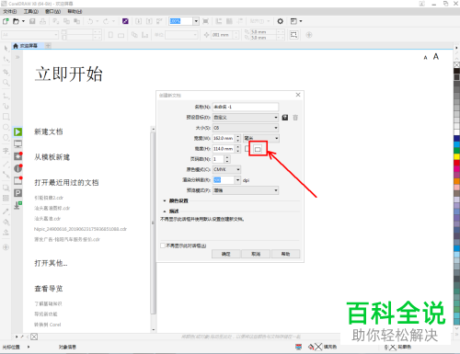Open the toolbar zoom level dropdown arrow

click(x=196, y=21)
